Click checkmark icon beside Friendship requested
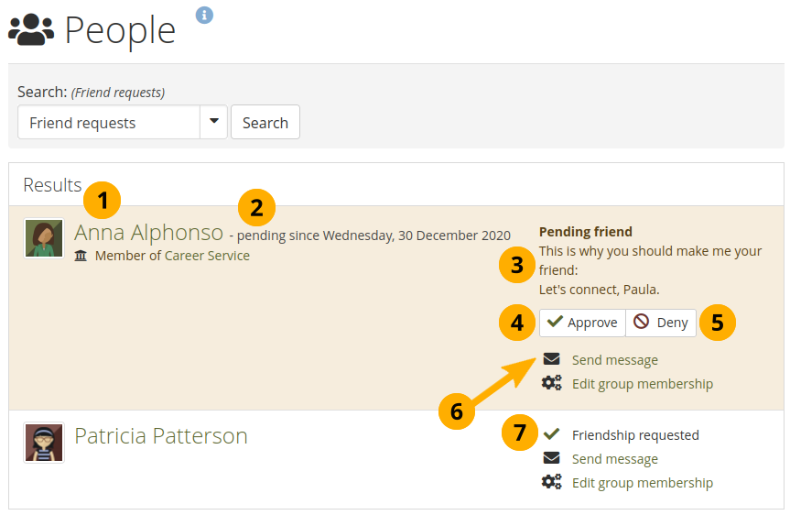 point(551,435)
